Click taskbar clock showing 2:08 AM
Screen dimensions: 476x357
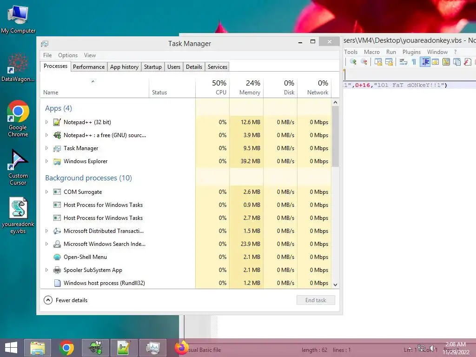[x=456, y=348]
